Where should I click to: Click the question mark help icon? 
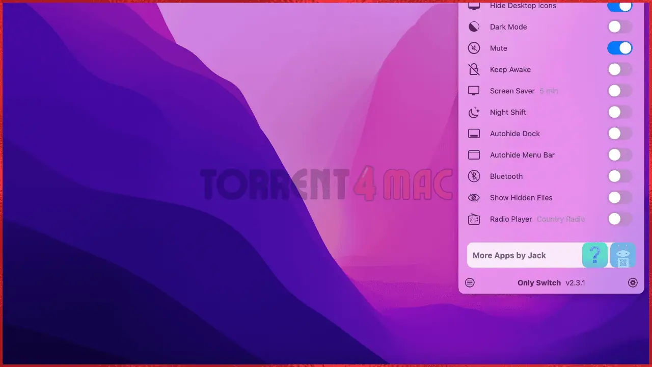595,255
